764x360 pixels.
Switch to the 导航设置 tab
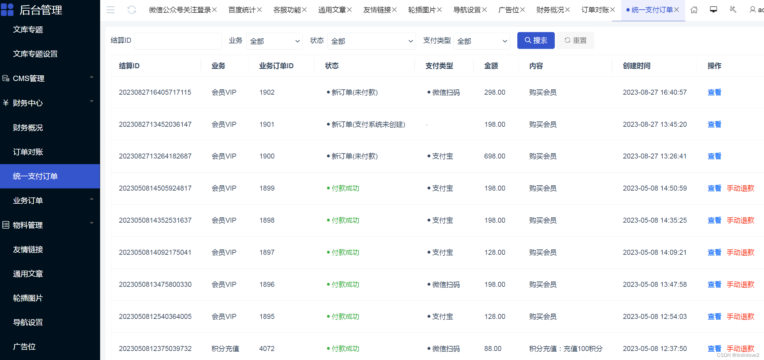tap(467, 10)
